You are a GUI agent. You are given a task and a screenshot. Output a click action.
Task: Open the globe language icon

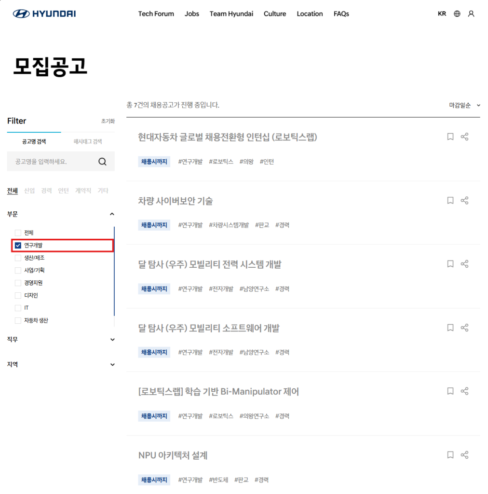pos(457,14)
